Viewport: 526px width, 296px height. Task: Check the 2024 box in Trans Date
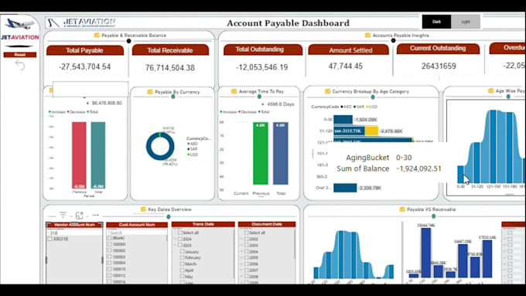(x=180, y=239)
